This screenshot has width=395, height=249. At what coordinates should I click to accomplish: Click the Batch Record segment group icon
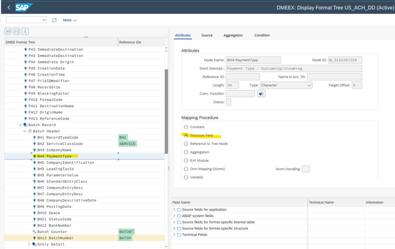[26, 125]
